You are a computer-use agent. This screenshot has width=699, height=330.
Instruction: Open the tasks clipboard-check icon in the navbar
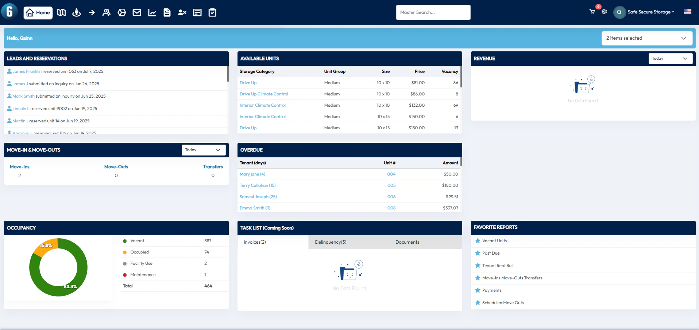pyautogui.click(x=212, y=12)
